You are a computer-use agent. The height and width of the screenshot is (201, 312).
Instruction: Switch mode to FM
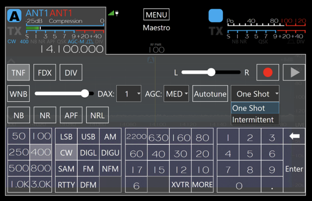coord(89,169)
